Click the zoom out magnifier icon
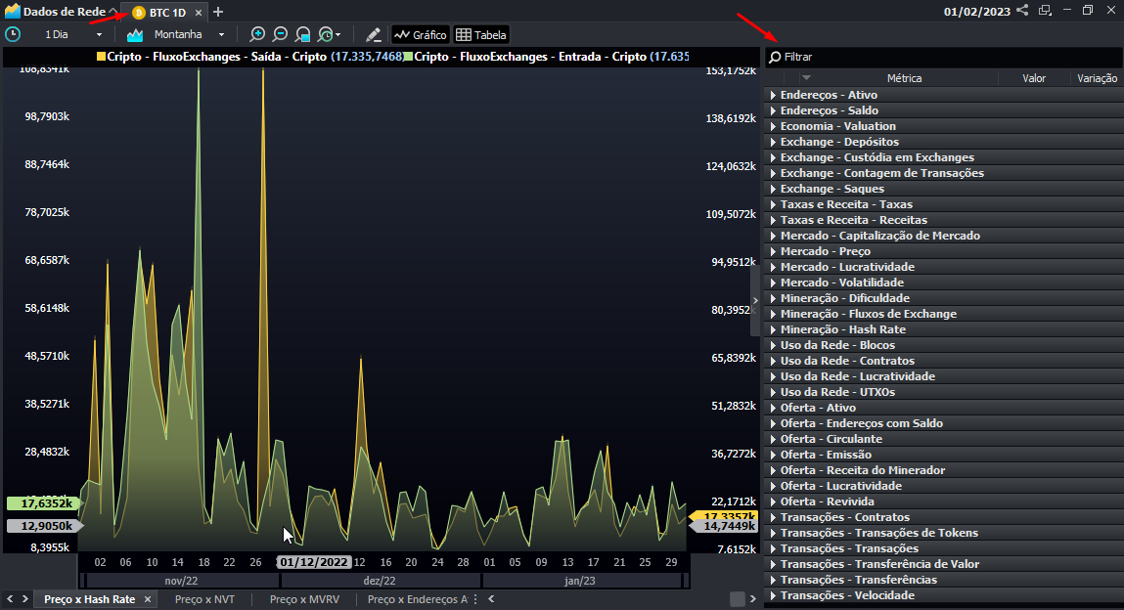Screen dimensions: 1124x610 coord(280,34)
